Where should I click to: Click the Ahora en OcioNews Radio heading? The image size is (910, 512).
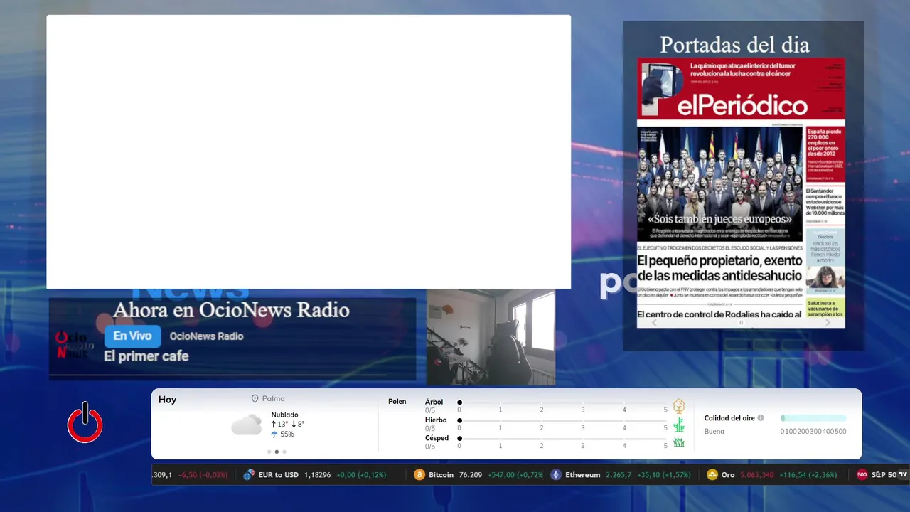[x=231, y=310]
